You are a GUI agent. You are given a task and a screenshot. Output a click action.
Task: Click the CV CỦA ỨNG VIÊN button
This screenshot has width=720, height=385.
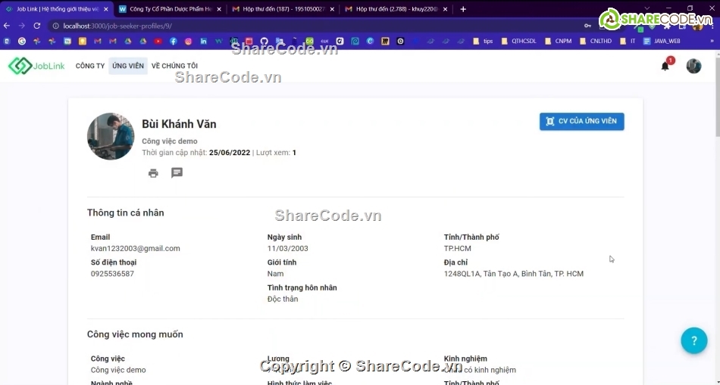(582, 122)
